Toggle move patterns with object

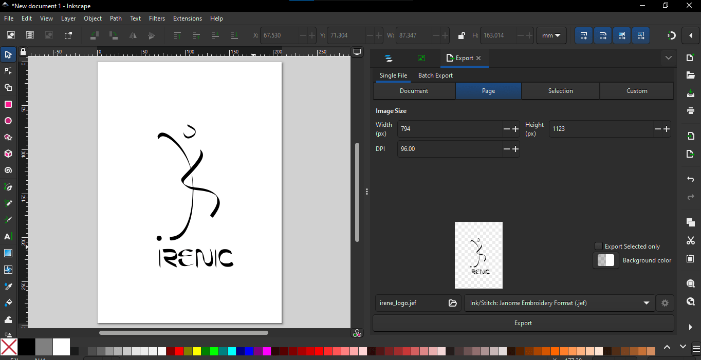(x=641, y=35)
